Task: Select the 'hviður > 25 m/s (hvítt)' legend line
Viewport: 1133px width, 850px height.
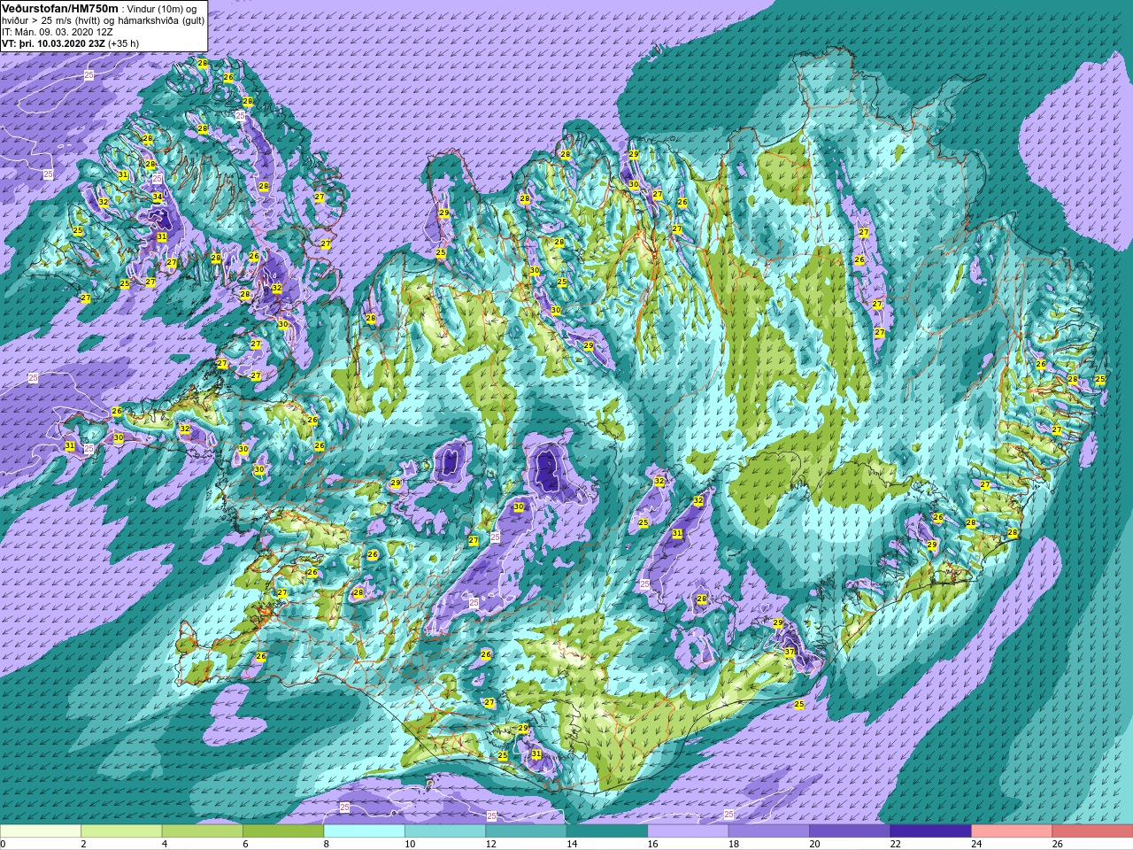Action: (50, 20)
